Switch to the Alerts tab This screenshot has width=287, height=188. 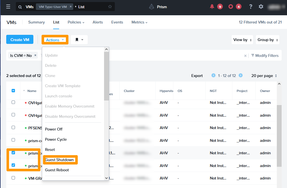click(x=98, y=22)
